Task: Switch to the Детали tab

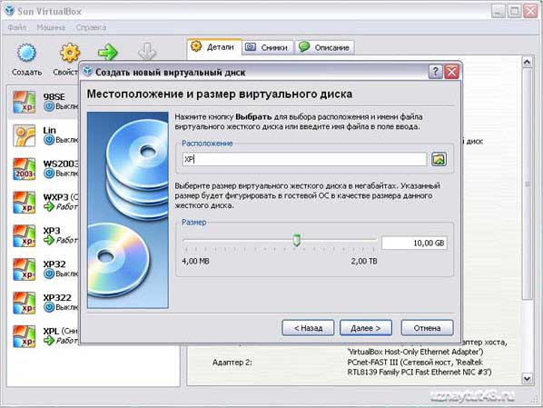Action: 214,46
